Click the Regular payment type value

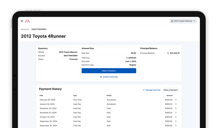133,65
